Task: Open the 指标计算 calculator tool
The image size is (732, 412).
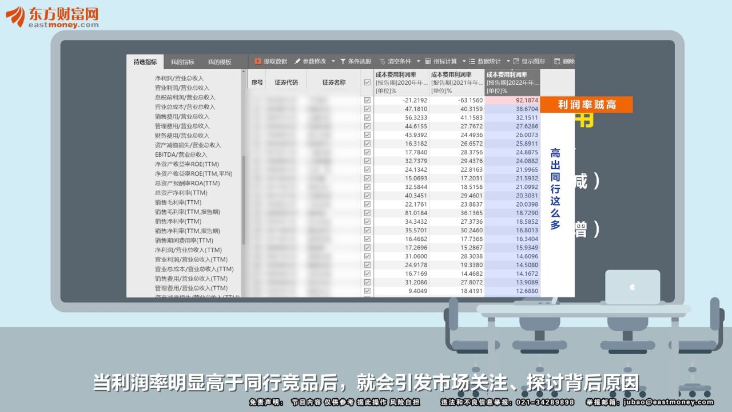Action: click(x=440, y=61)
